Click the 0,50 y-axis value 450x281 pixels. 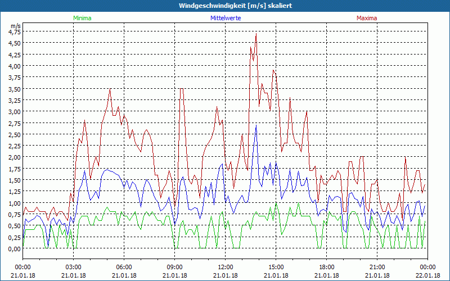(15, 226)
